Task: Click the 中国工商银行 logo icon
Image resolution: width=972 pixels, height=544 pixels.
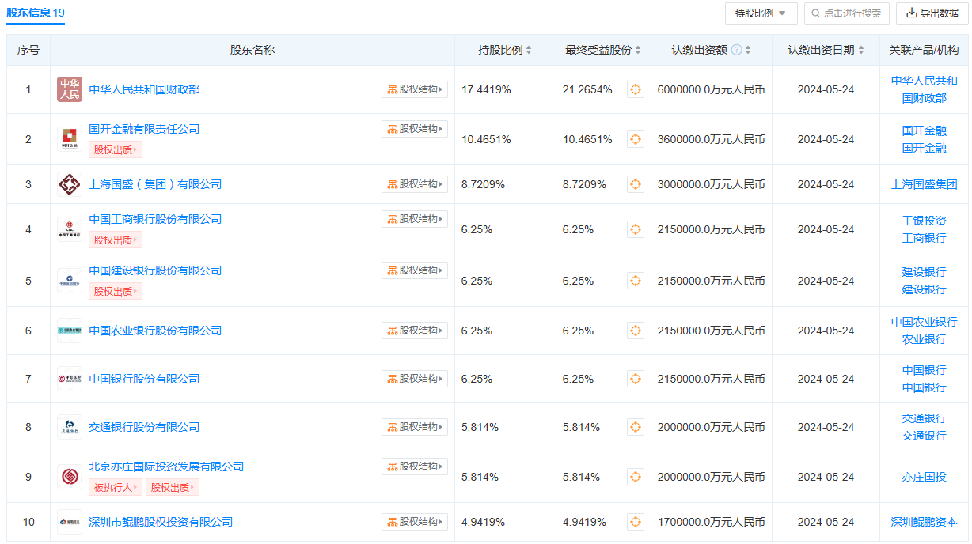Action: click(x=70, y=229)
